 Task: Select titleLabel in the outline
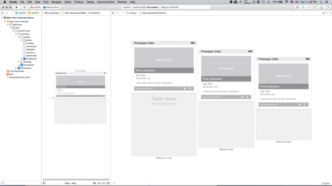[x=29, y=50]
